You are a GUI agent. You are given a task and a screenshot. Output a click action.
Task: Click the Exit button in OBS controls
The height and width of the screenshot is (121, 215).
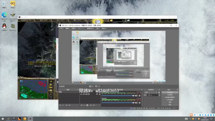170,105
